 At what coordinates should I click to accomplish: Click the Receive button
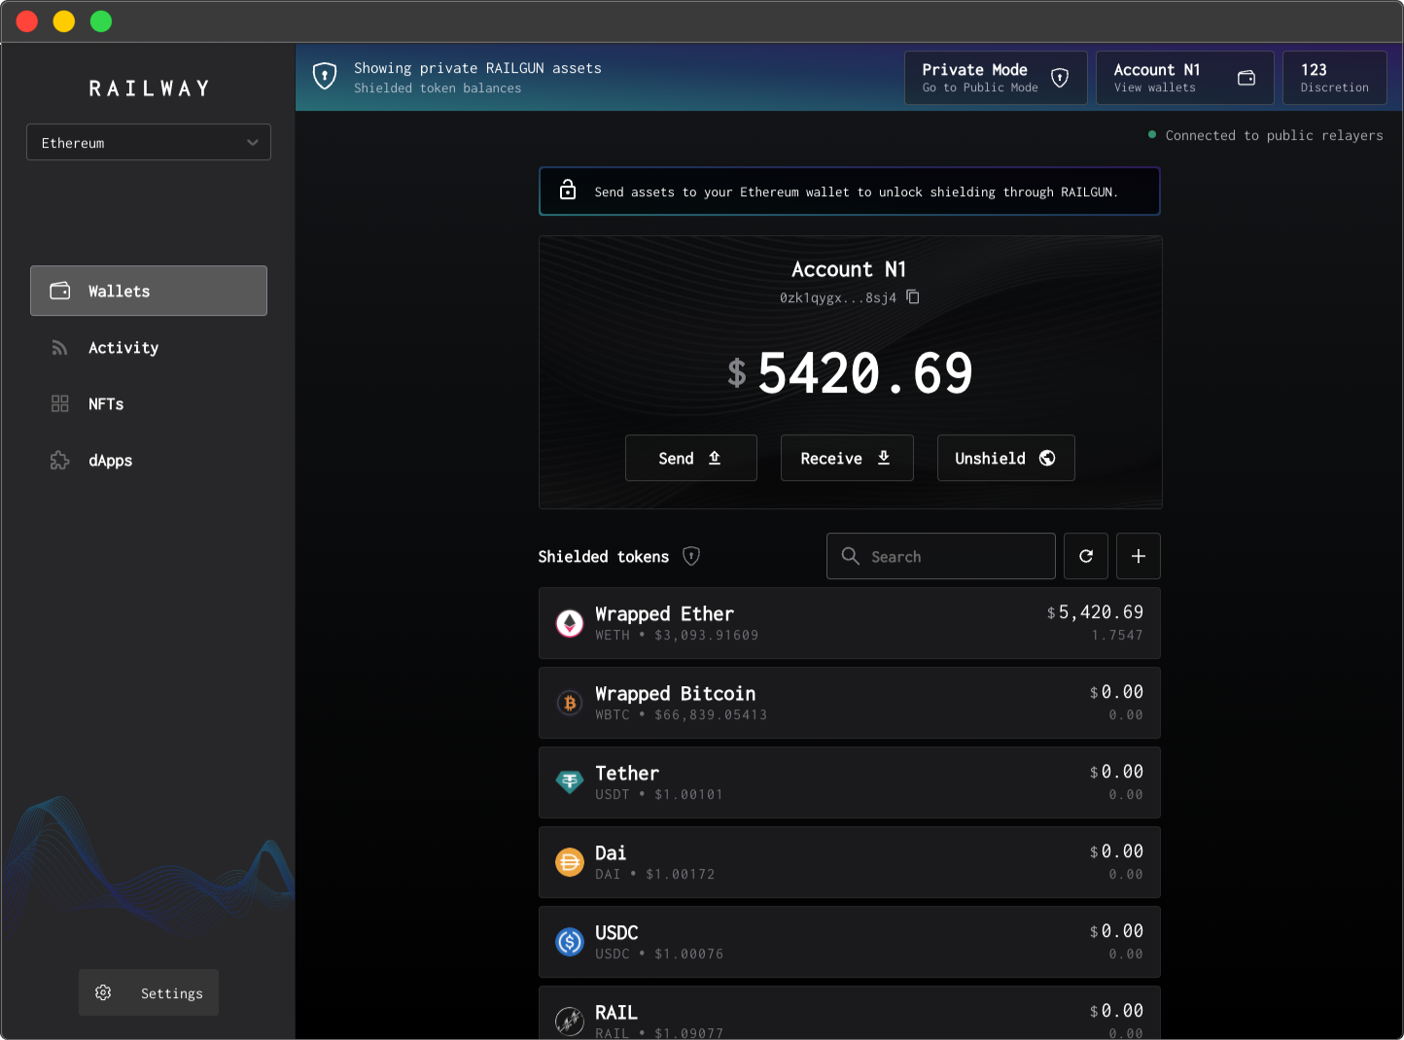[x=846, y=458]
